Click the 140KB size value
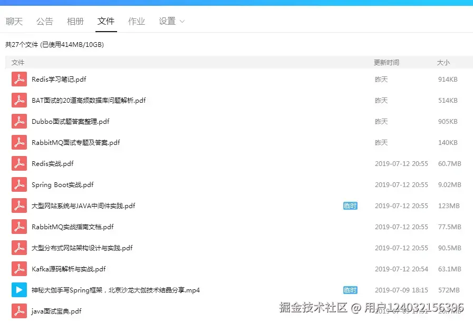The width and height of the screenshot is (473, 323). coord(448,142)
